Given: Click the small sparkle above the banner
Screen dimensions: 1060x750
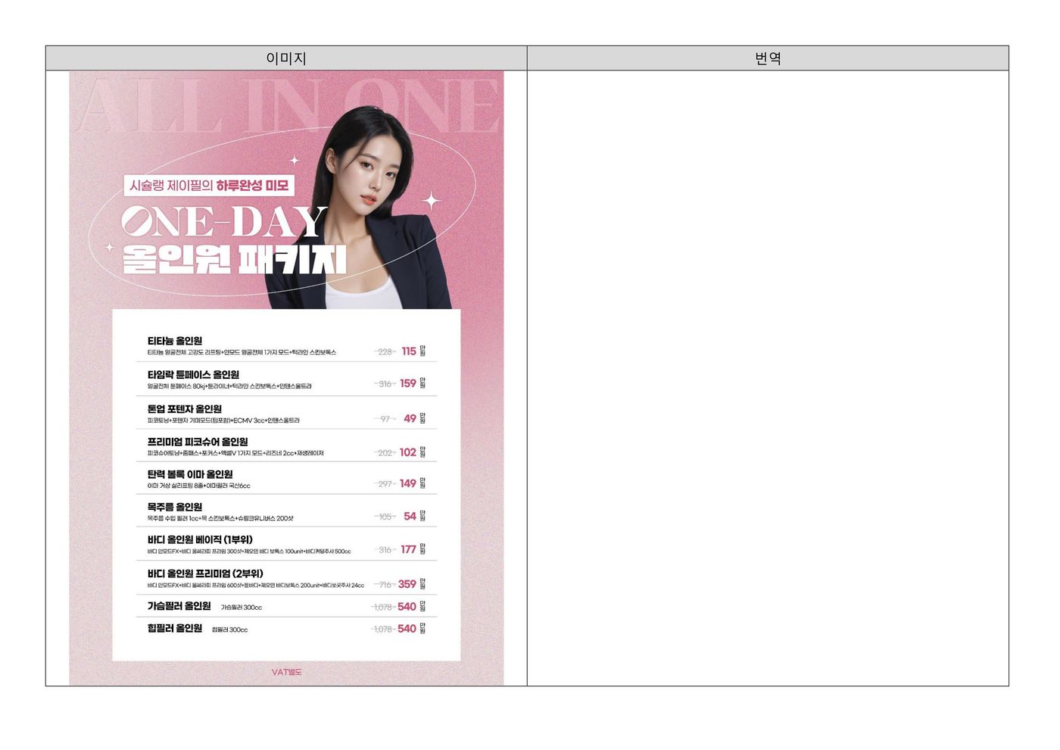Looking at the screenshot, I should 295,161.
